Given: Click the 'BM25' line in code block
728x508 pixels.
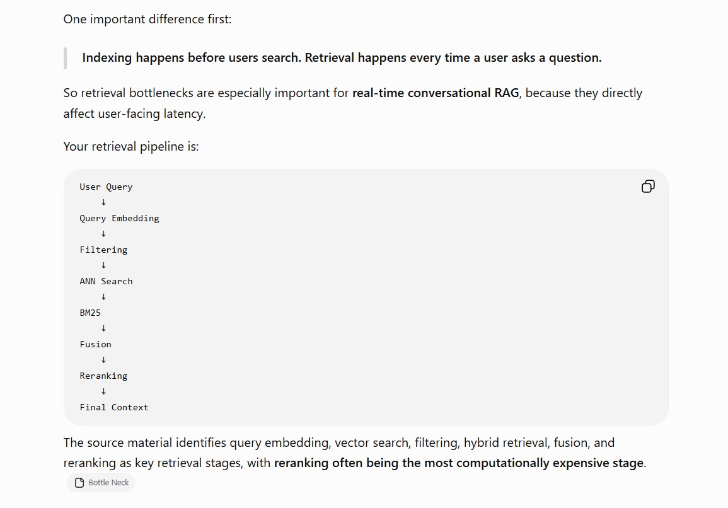Looking at the screenshot, I should [x=90, y=313].
